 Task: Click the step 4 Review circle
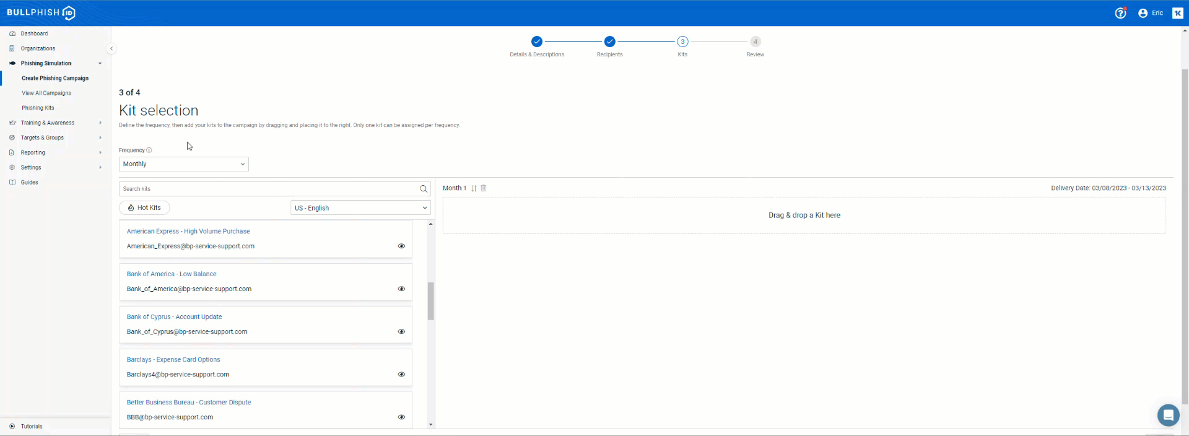756,41
